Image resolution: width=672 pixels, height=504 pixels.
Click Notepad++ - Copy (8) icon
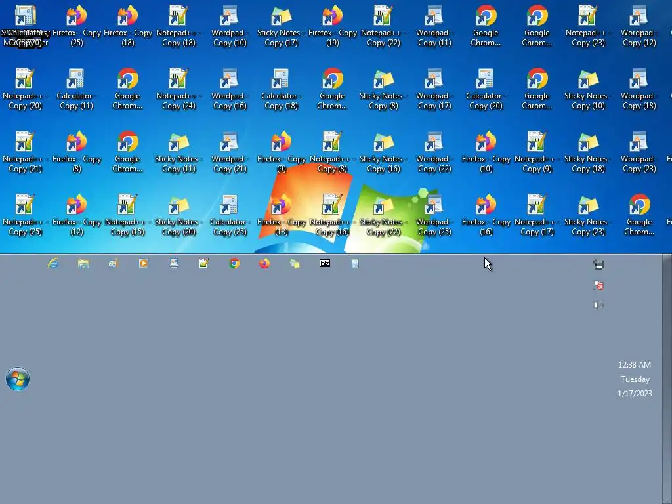click(332, 152)
